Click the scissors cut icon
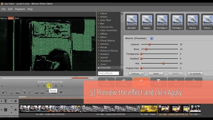 click(x=12, y=93)
